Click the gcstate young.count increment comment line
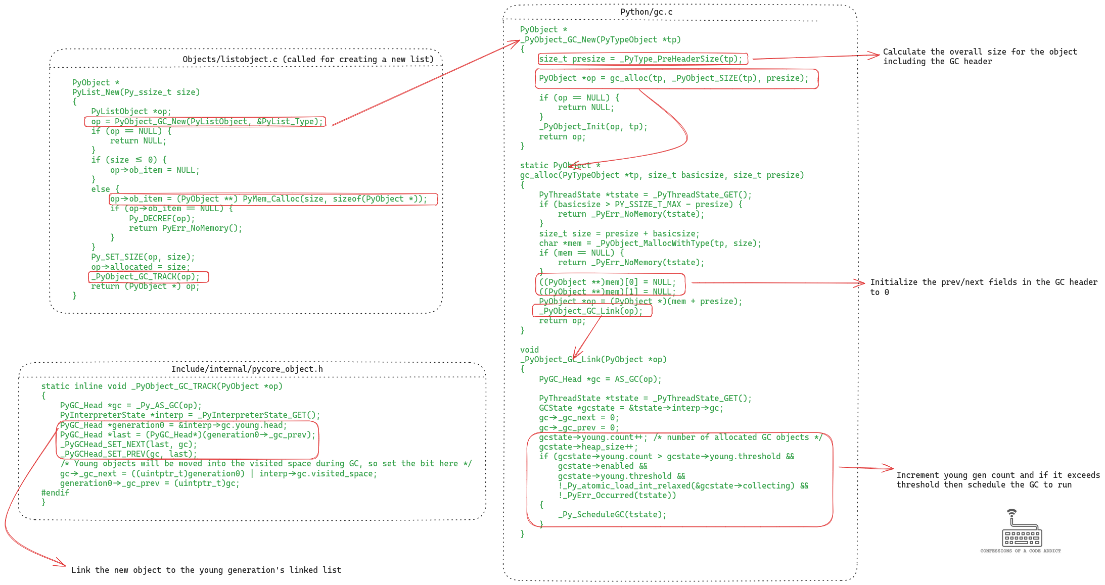This screenshot has height=585, width=1105. tap(680, 437)
